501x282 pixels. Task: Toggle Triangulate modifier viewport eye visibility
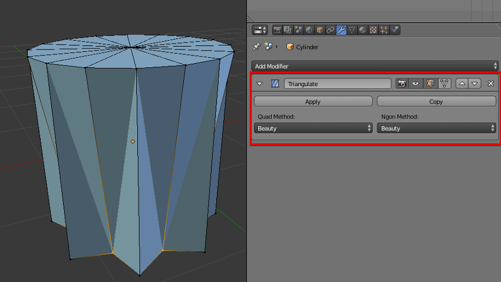point(416,84)
